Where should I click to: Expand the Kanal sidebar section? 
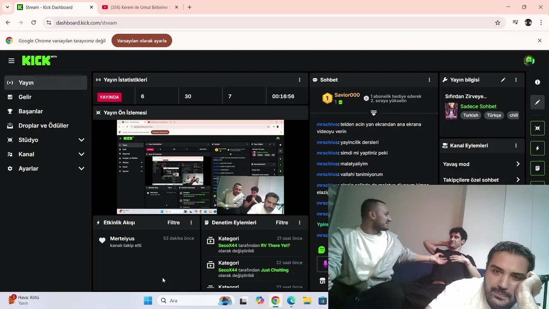(x=46, y=154)
